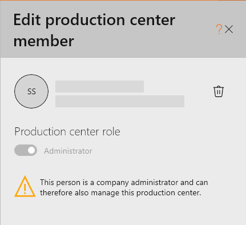
Task: Close the Edit production center member panel
Action: coord(229,29)
